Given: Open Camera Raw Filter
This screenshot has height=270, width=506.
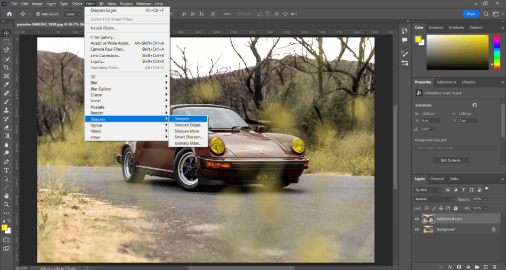Looking at the screenshot, I should 127,50.
